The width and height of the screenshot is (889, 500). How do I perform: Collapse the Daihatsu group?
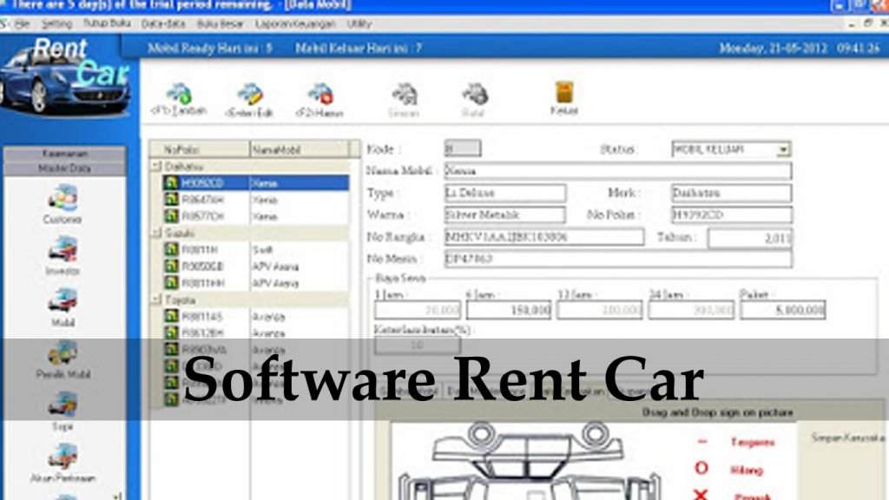click(x=156, y=166)
